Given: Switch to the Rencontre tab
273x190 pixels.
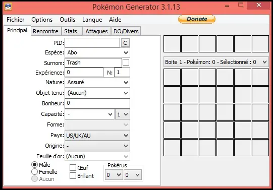Looking at the screenshot, I should click(45, 31).
